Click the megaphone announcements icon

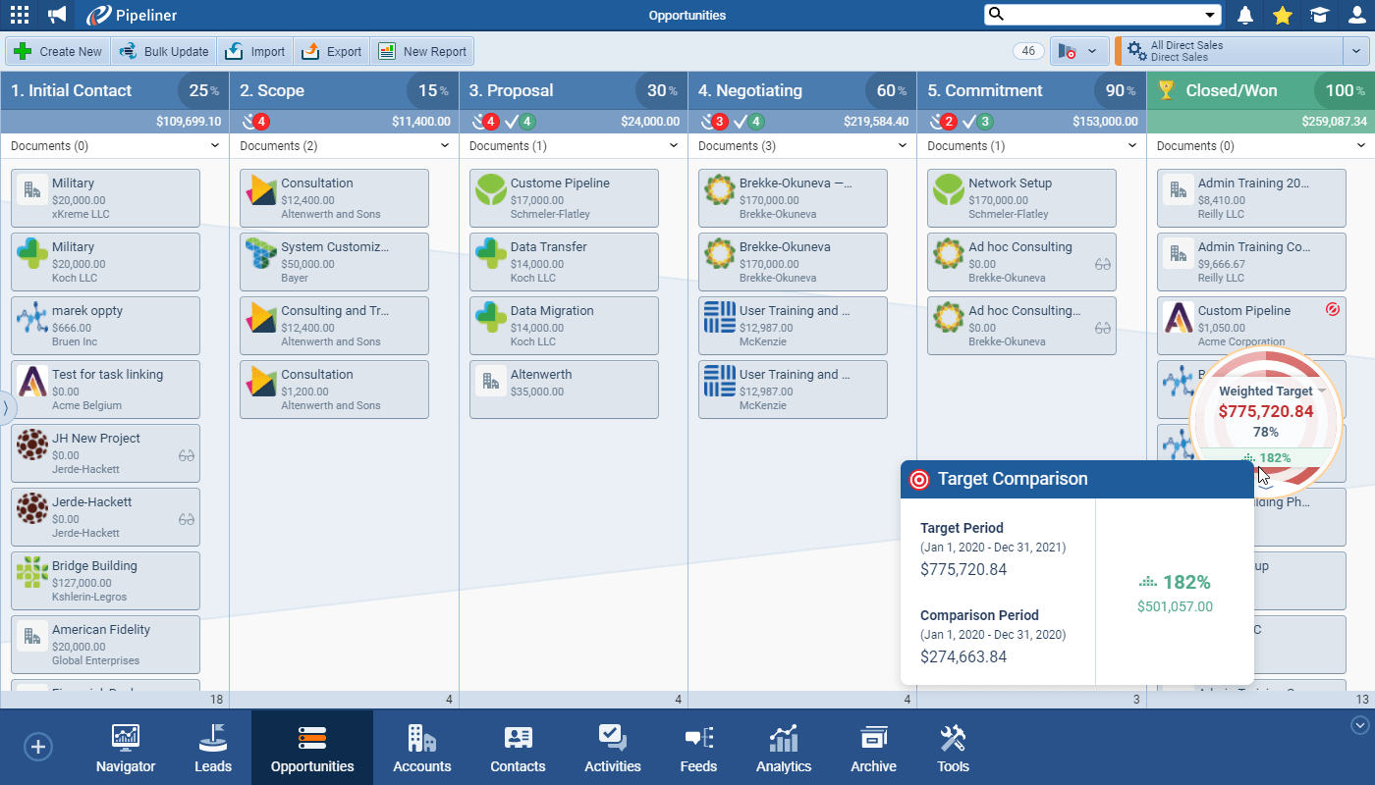coord(57,15)
